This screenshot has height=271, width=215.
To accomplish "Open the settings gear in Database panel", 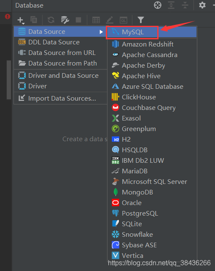I will (x=202, y=5).
